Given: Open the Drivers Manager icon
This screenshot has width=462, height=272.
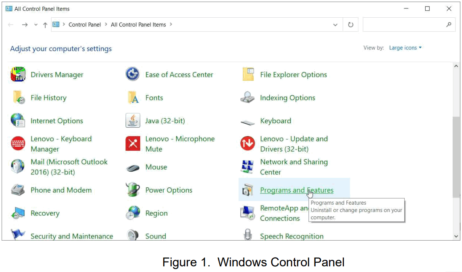Looking at the screenshot, I should tap(57, 75).
